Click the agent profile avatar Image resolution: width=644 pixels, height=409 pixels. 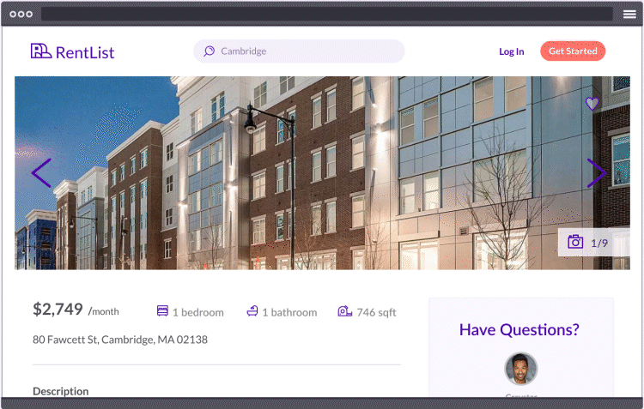521,369
